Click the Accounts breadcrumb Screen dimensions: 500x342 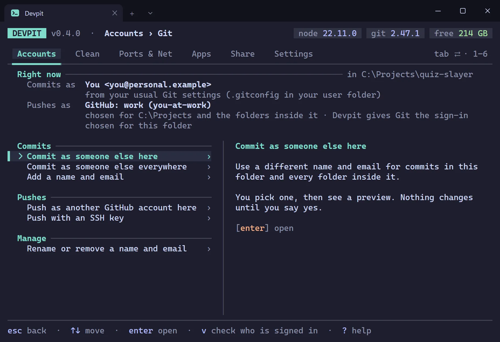tap(124, 33)
